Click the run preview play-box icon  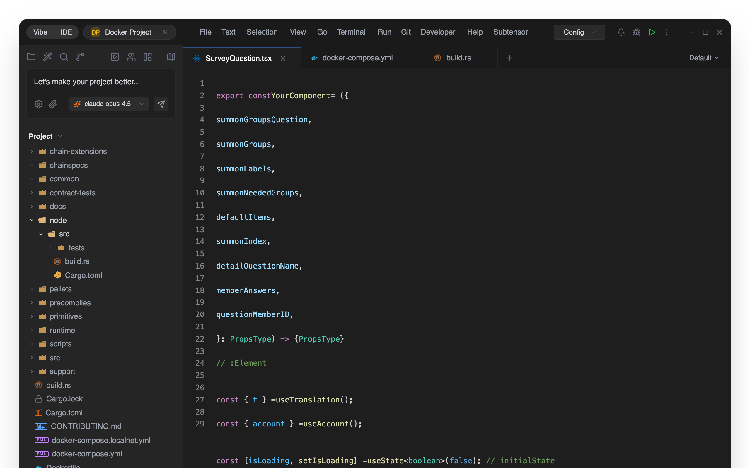pos(115,57)
